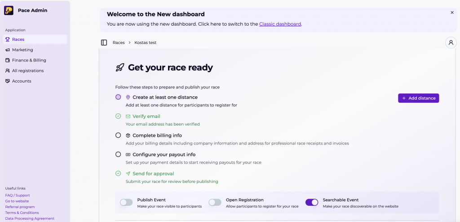Screen dimensions: 460x222
Task: Switch to the Classic dashboard link
Action: coord(280,24)
